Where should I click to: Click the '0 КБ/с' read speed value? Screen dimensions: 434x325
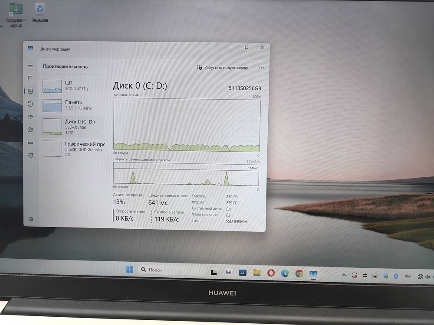(125, 218)
